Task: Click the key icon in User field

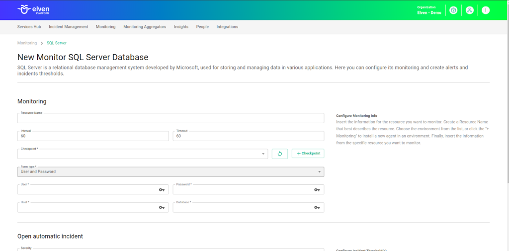Action: [162, 190]
